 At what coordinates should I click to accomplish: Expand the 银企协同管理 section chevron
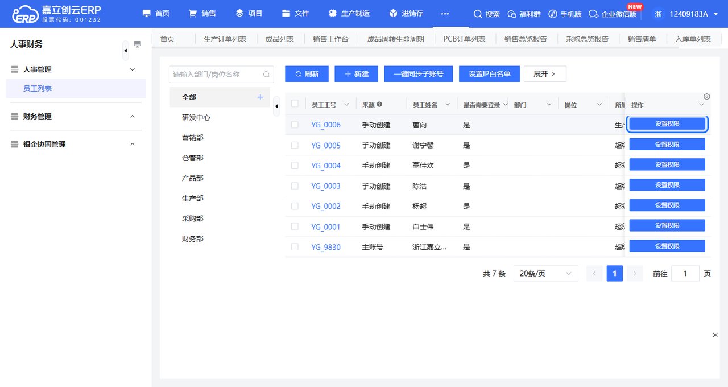pyautogui.click(x=133, y=144)
